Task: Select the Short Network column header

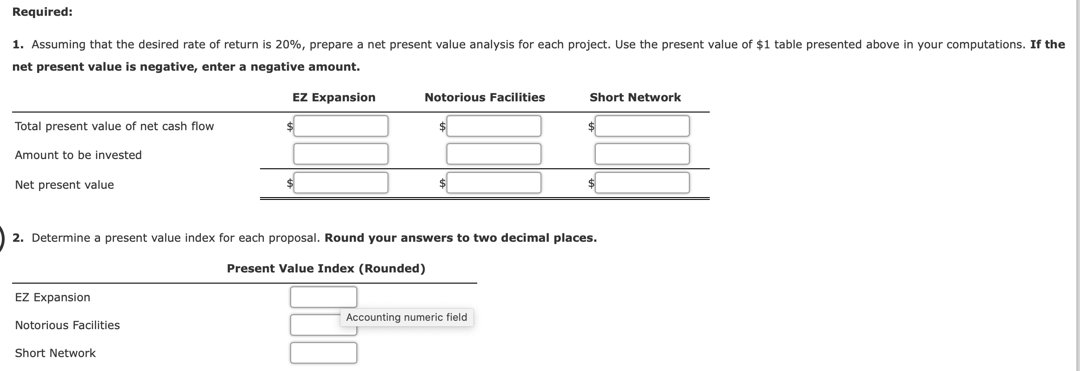Action: [635, 98]
